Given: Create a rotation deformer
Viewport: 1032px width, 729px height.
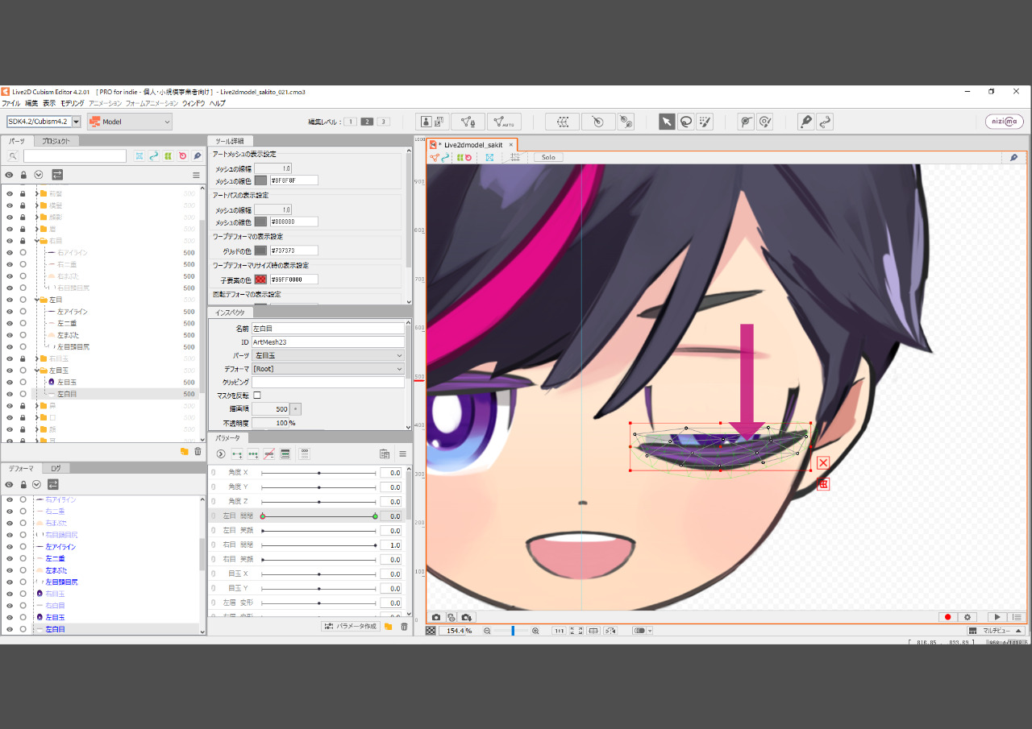Looking at the screenshot, I should [x=597, y=122].
